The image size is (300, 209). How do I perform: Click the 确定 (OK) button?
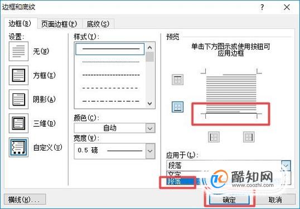coord(229,200)
